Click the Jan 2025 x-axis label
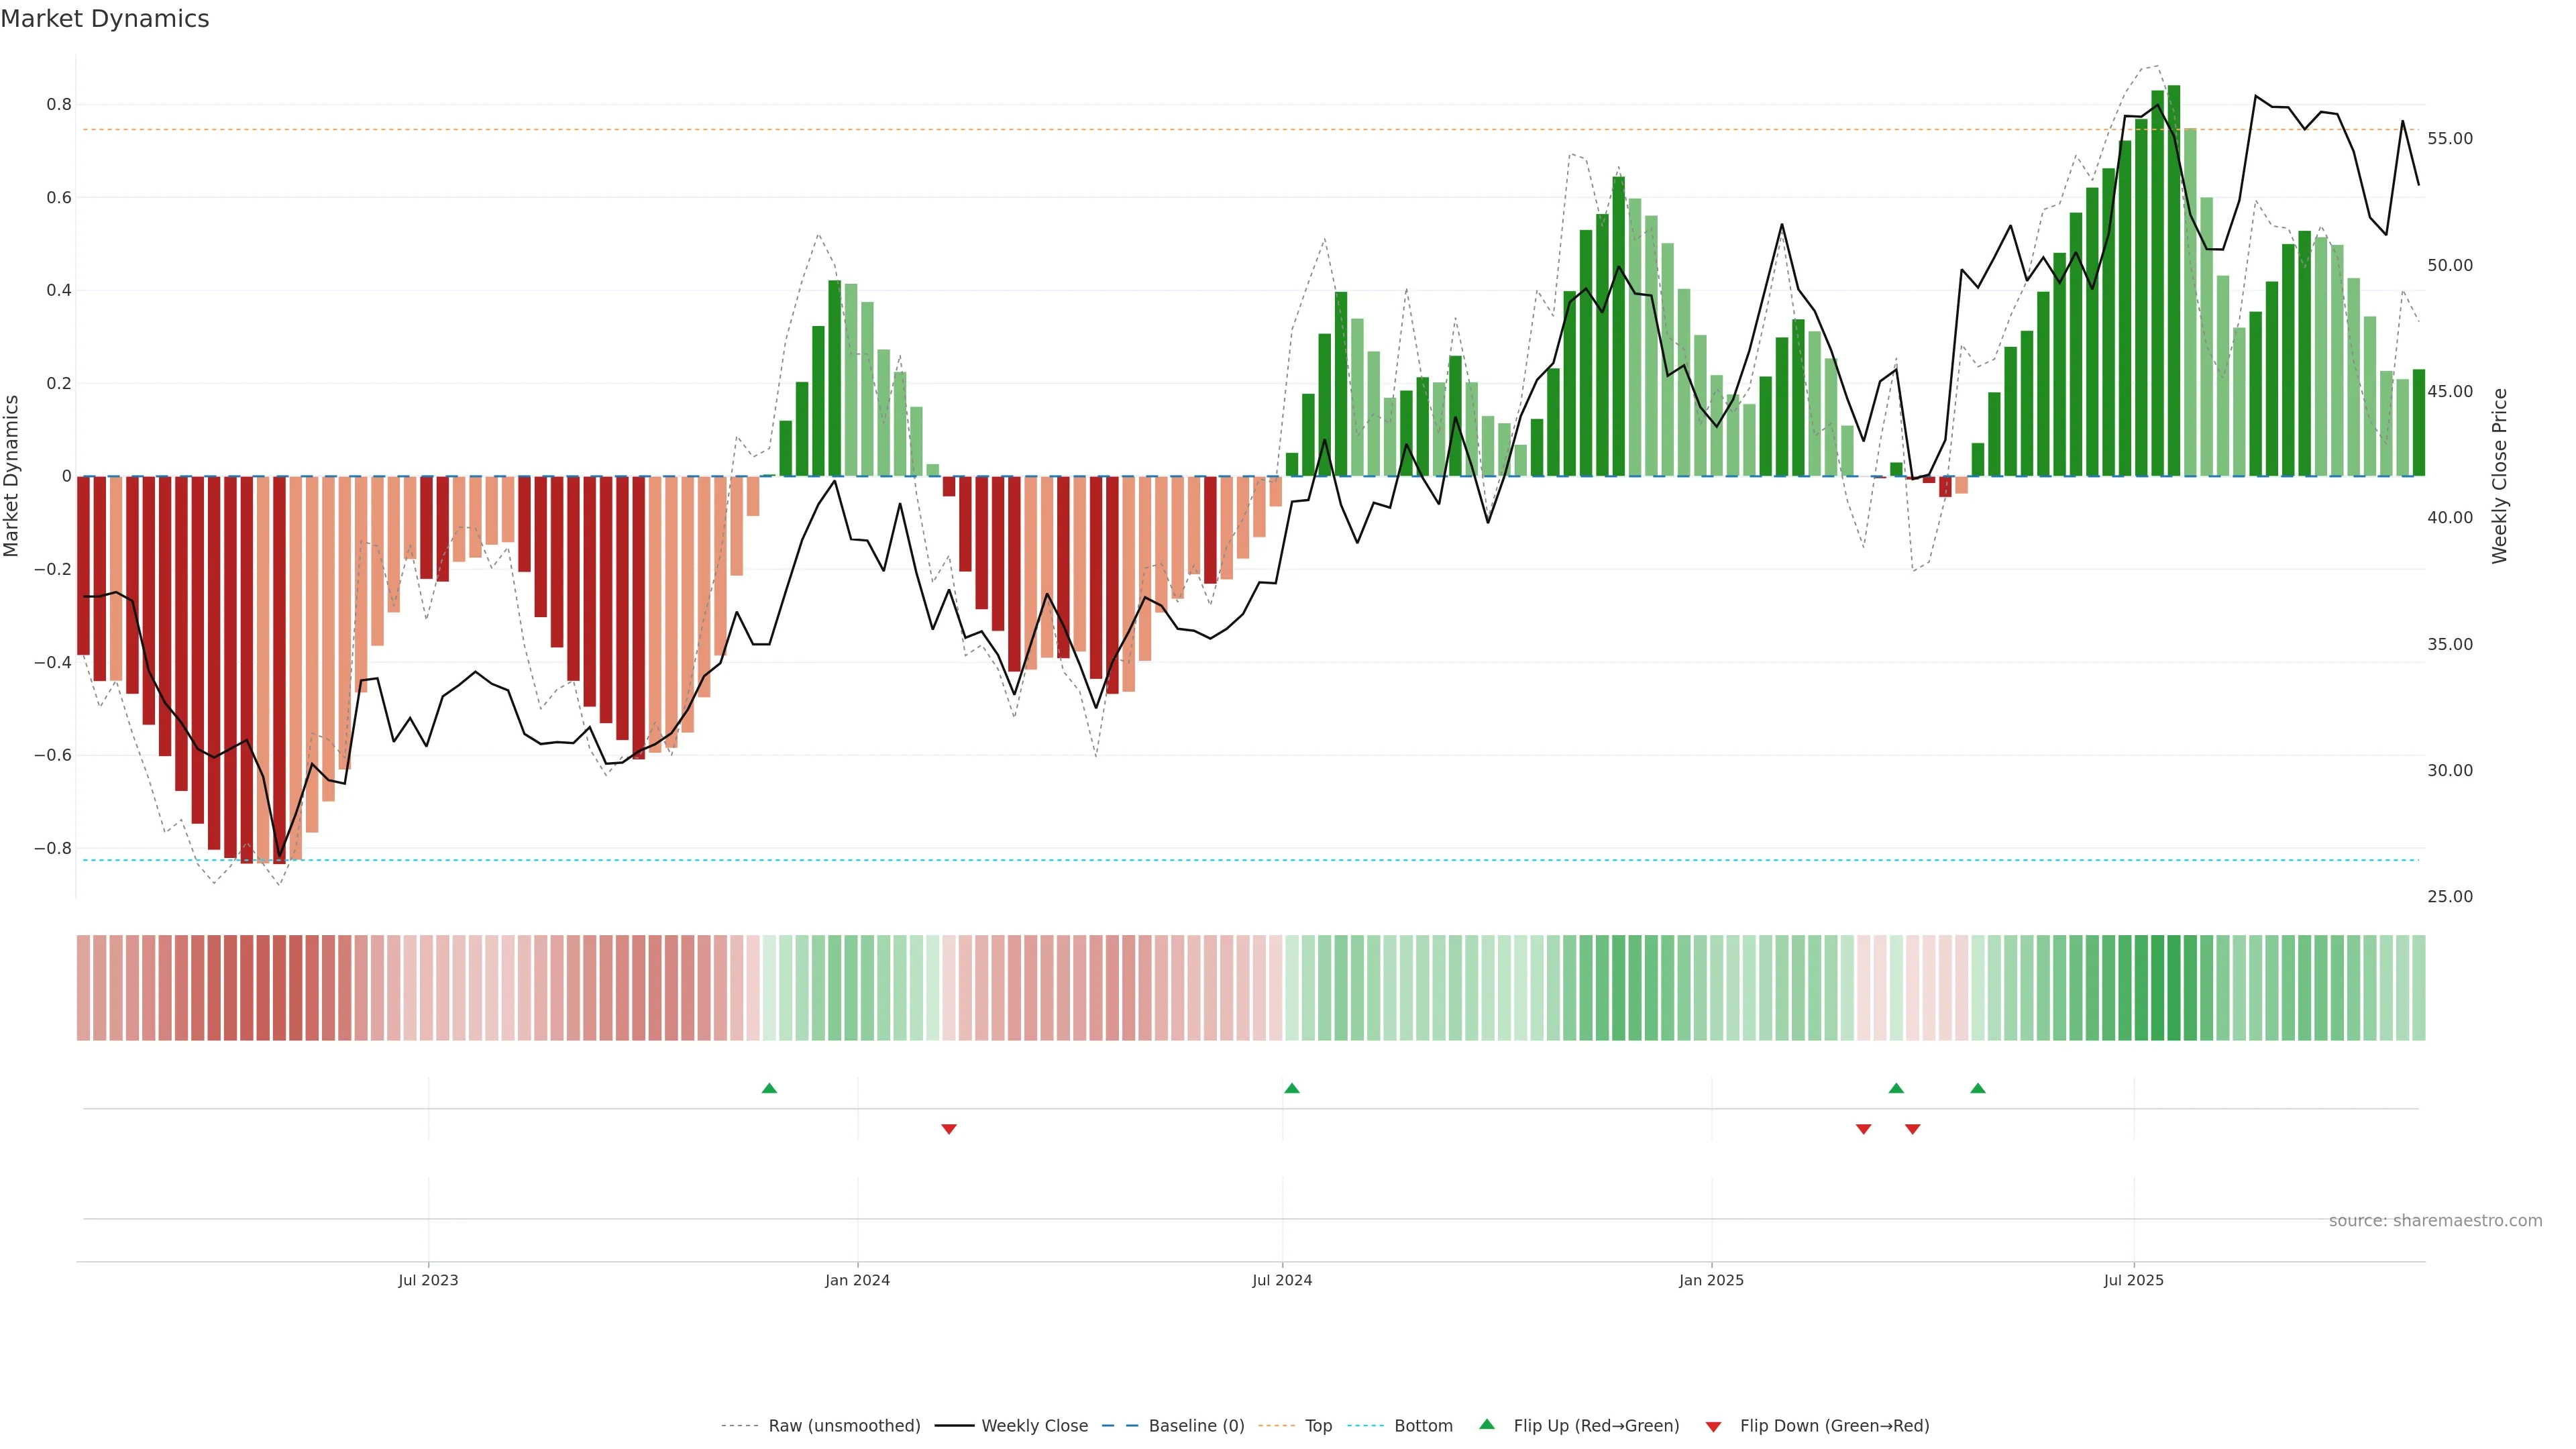2576x1449 pixels. [1711, 1280]
